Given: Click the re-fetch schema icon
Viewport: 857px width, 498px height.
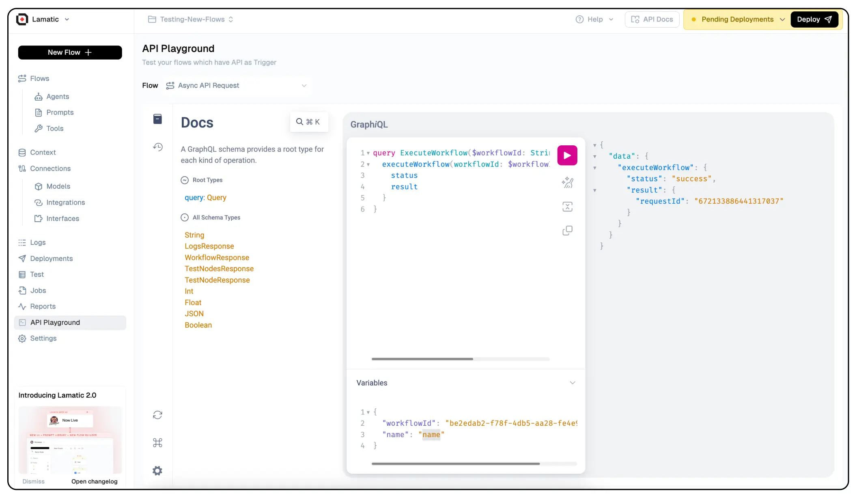Looking at the screenshot, I should [157, 415].
